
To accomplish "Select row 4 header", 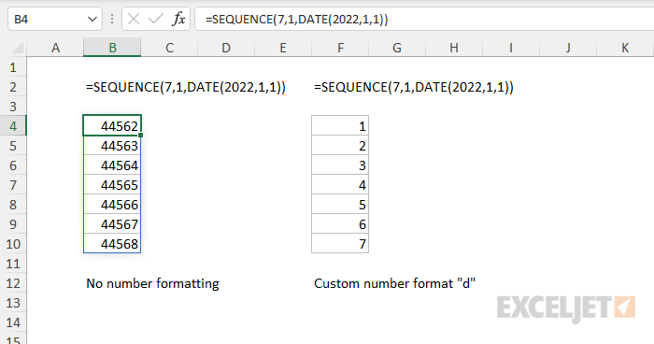I will click(x=13, y=126).
